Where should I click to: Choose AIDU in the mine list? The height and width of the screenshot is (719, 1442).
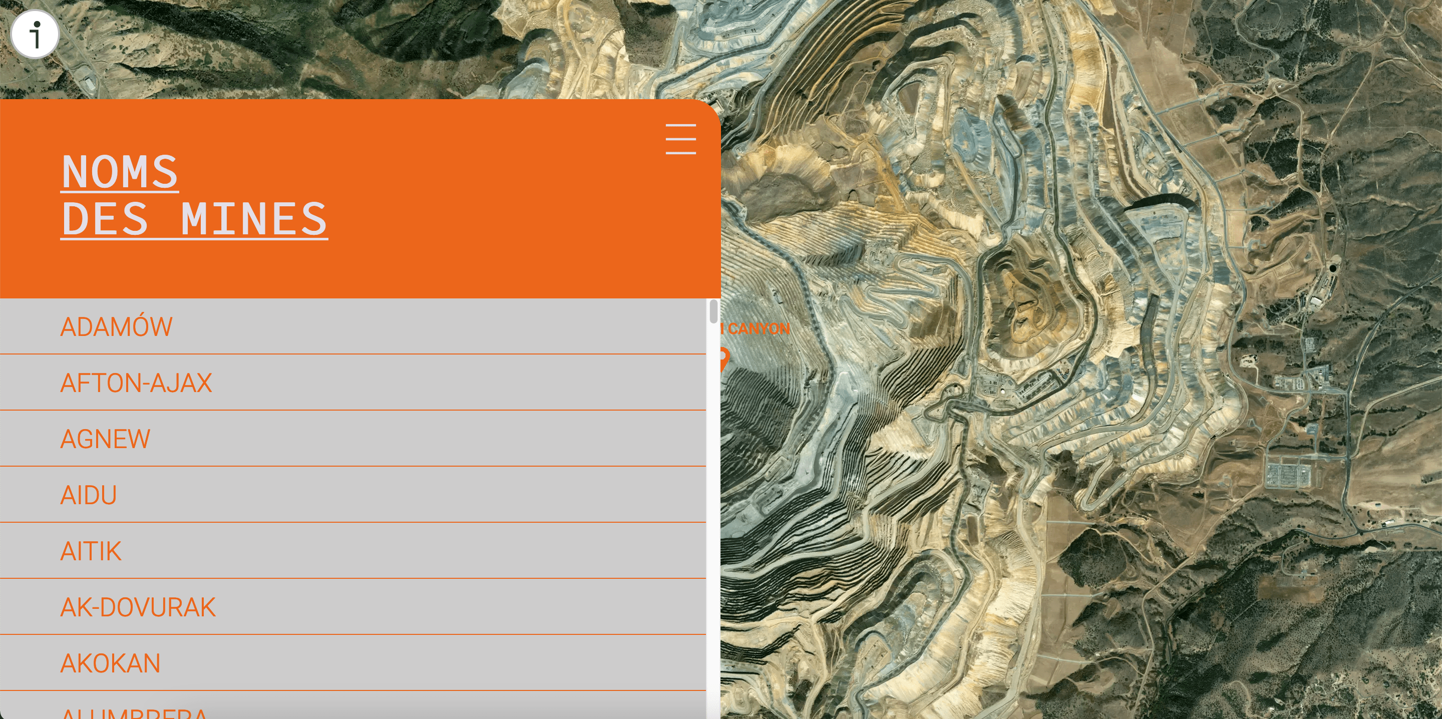pos(89,495)
